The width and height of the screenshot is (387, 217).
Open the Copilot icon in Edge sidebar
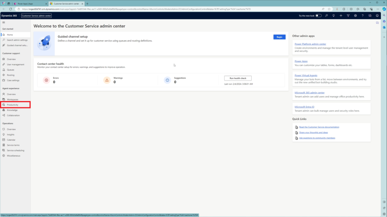pos(384,9)
